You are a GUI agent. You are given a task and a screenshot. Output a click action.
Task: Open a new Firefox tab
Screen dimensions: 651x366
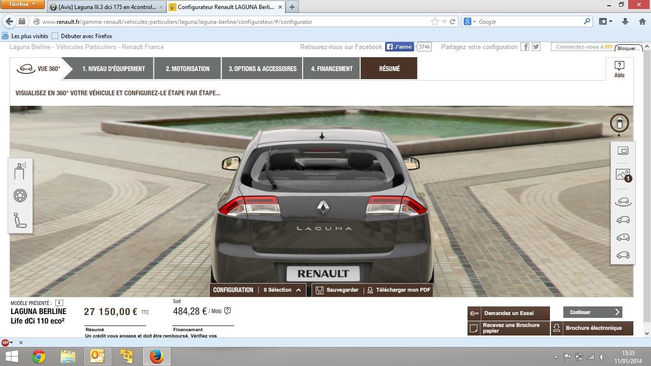[x=292, y=7]
